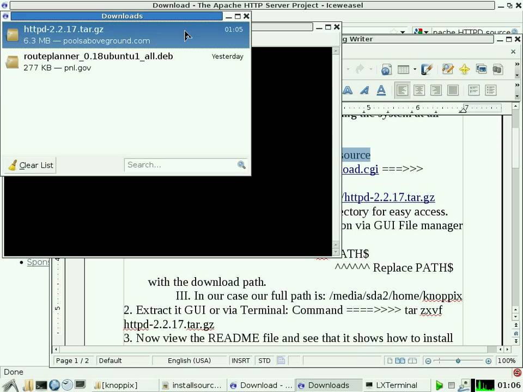Click the Writer zoom slider handle
Viewport: 523px width, 392px height.
coord(458,361)
